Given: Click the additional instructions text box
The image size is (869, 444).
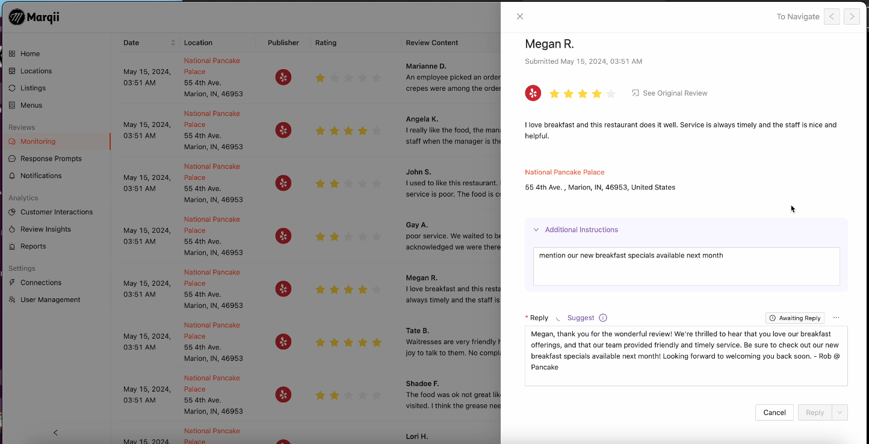Looking at the screenshot, I should [686, 266].
